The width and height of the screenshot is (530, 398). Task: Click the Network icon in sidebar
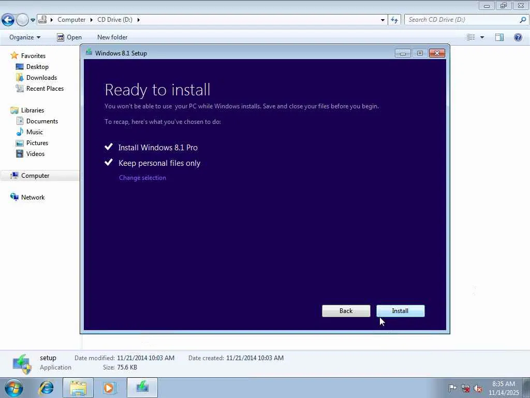(14, 197)
